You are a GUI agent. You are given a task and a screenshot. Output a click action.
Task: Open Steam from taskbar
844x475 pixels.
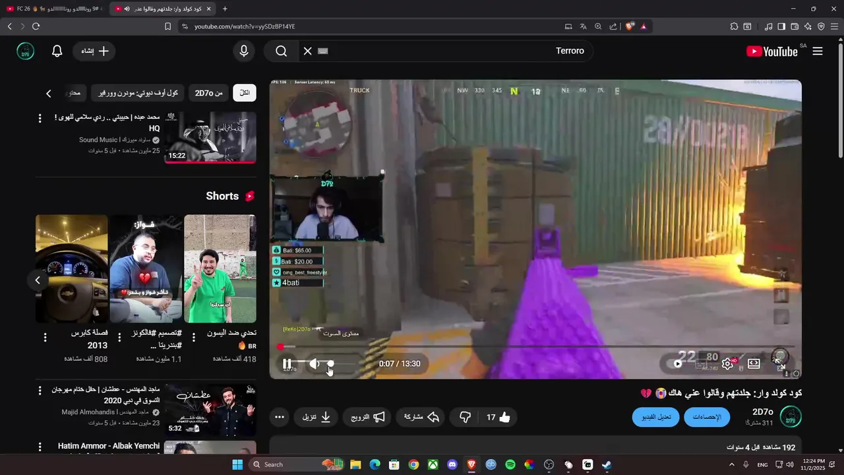pos(607,464)
